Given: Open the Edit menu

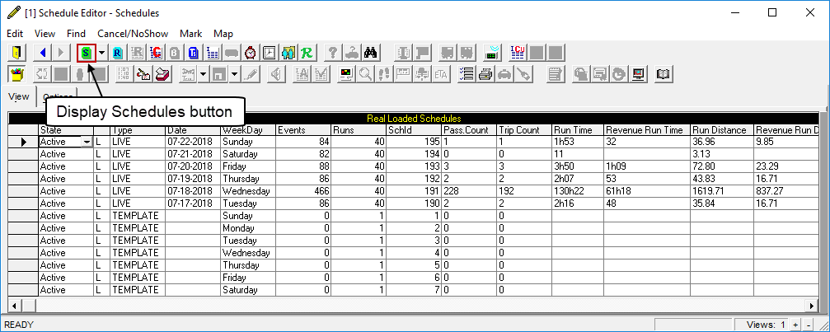Looking at the screenshot, I should click(15, 33).
